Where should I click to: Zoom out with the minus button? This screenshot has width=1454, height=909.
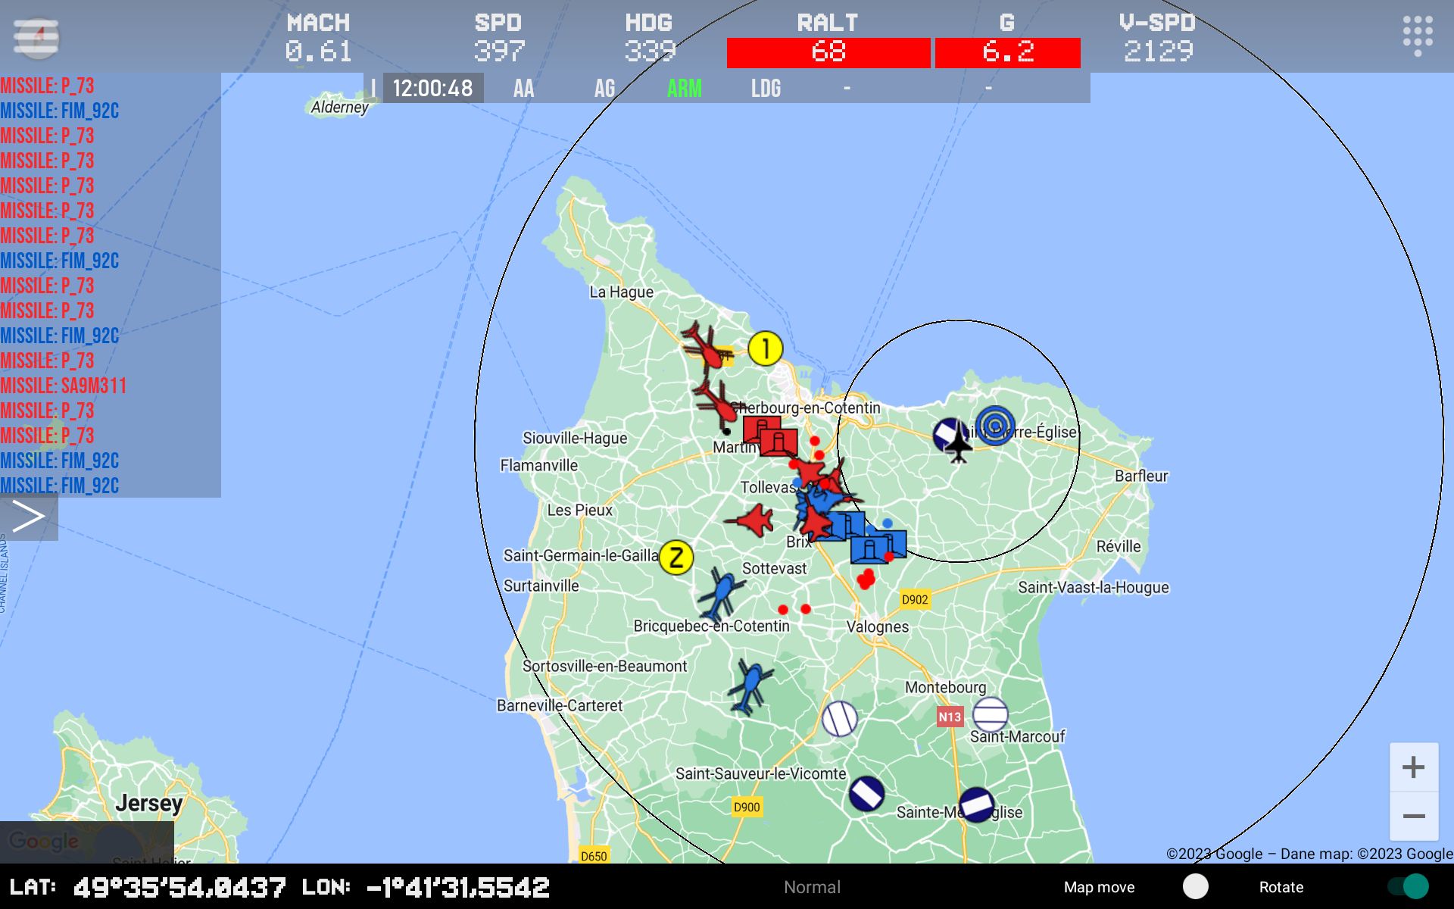click(x=1413, y=817)
